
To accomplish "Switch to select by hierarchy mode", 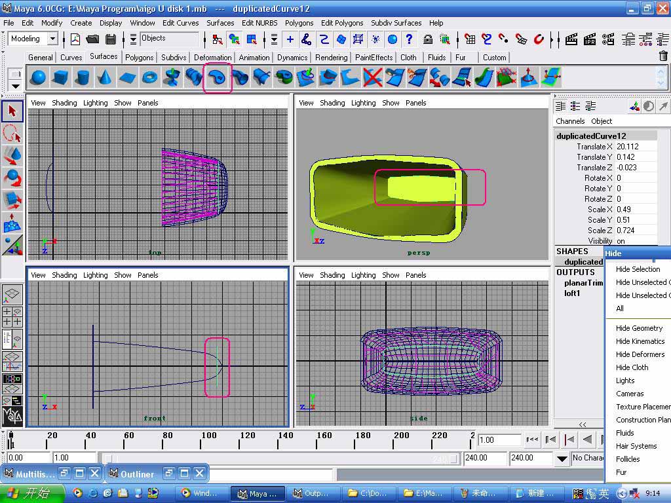I will click(x=217, y=40).
